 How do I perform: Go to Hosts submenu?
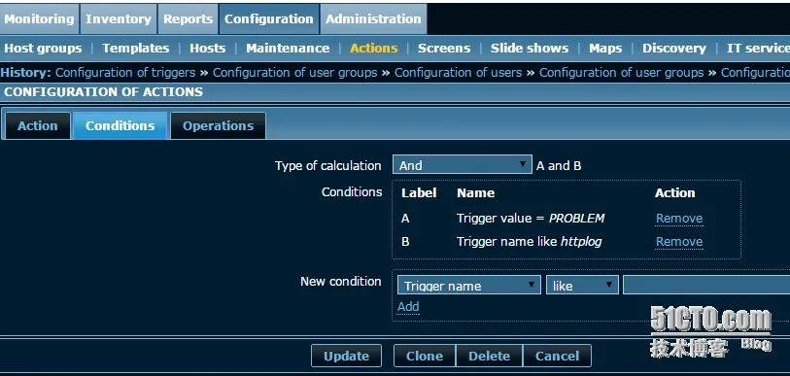pyautogui.click(x=208, y=49)
